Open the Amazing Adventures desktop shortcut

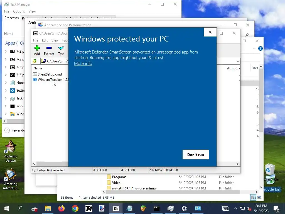point(11,179)
